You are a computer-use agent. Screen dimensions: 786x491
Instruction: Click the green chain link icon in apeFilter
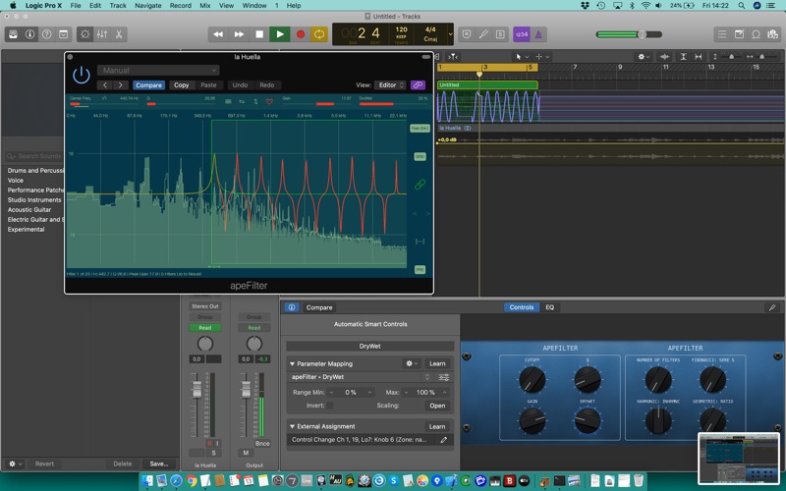(x=420, y=185)
